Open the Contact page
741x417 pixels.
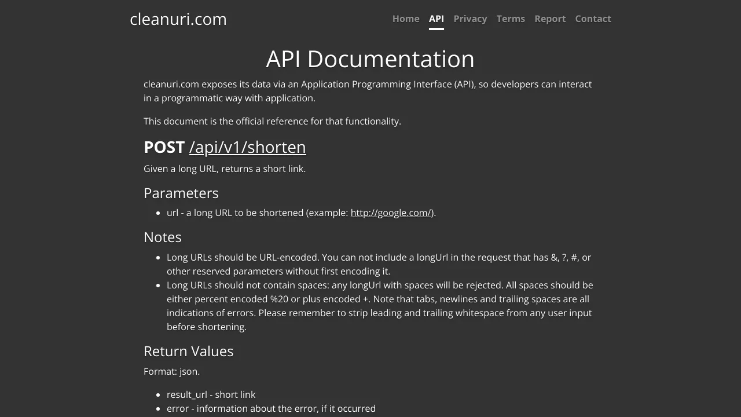(x=593, y=19)
